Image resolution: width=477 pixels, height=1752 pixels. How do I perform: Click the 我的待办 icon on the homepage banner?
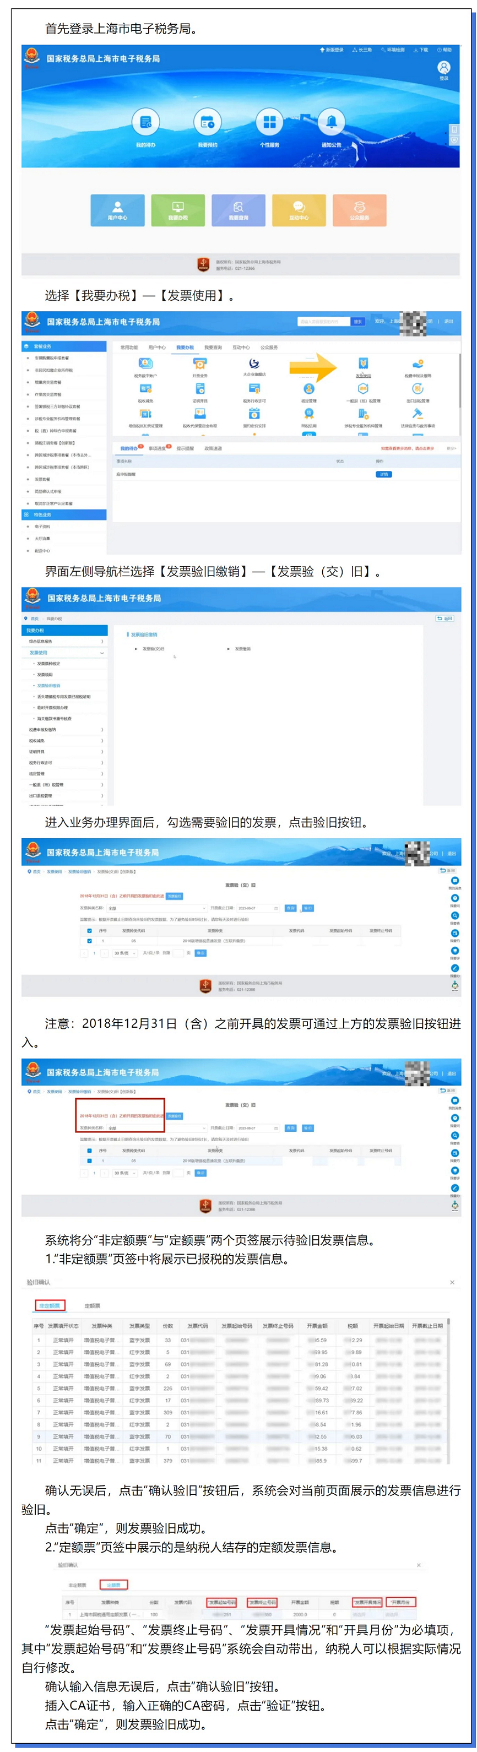click(x=145, y=123)
